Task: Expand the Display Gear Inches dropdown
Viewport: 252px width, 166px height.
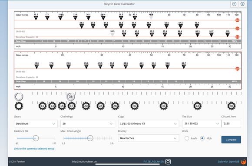Action: (148, 138)
